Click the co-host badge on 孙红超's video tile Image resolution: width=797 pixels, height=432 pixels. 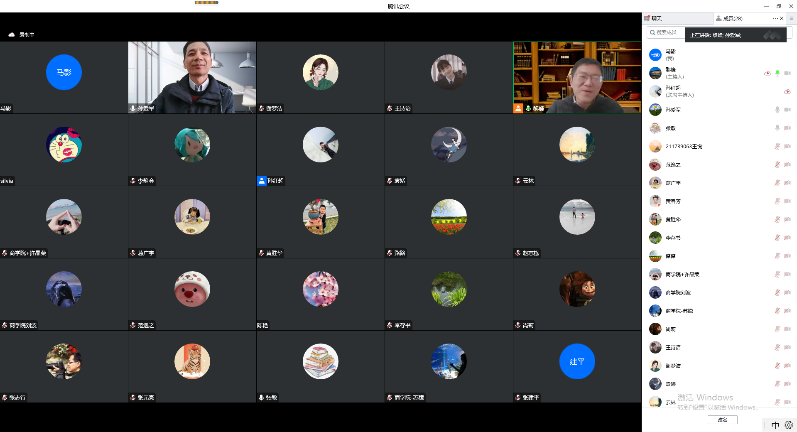coord(262,181)
